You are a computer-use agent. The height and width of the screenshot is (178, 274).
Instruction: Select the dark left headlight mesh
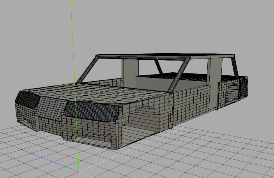coord(27,99)
